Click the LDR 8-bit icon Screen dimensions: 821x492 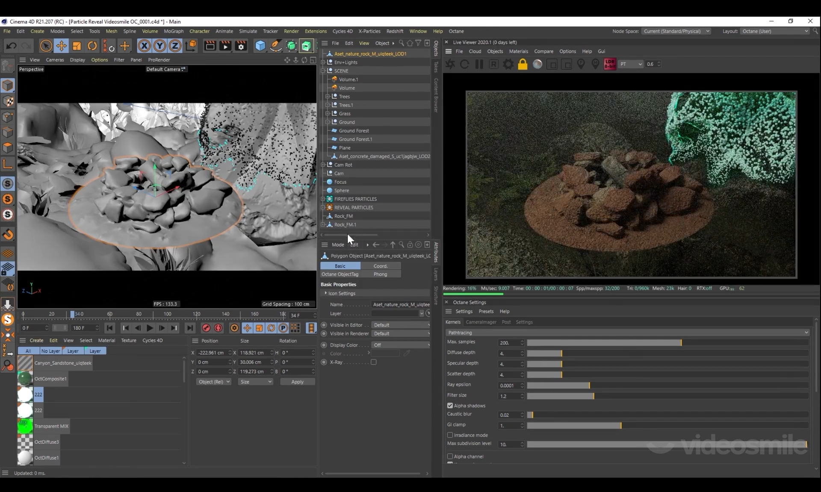click(610, 64)
